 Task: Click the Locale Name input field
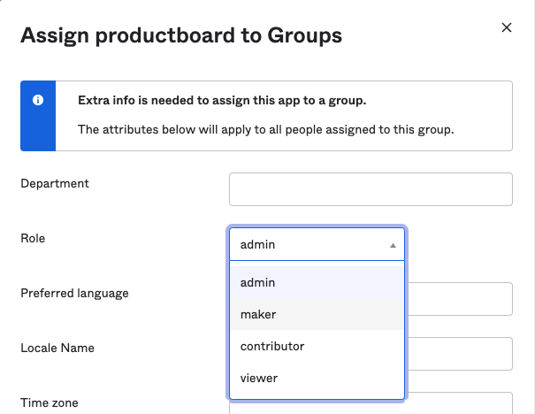click(x=460, y=354)
